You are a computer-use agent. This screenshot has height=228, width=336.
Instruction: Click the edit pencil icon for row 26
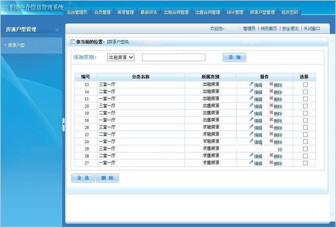click(251, 127)
